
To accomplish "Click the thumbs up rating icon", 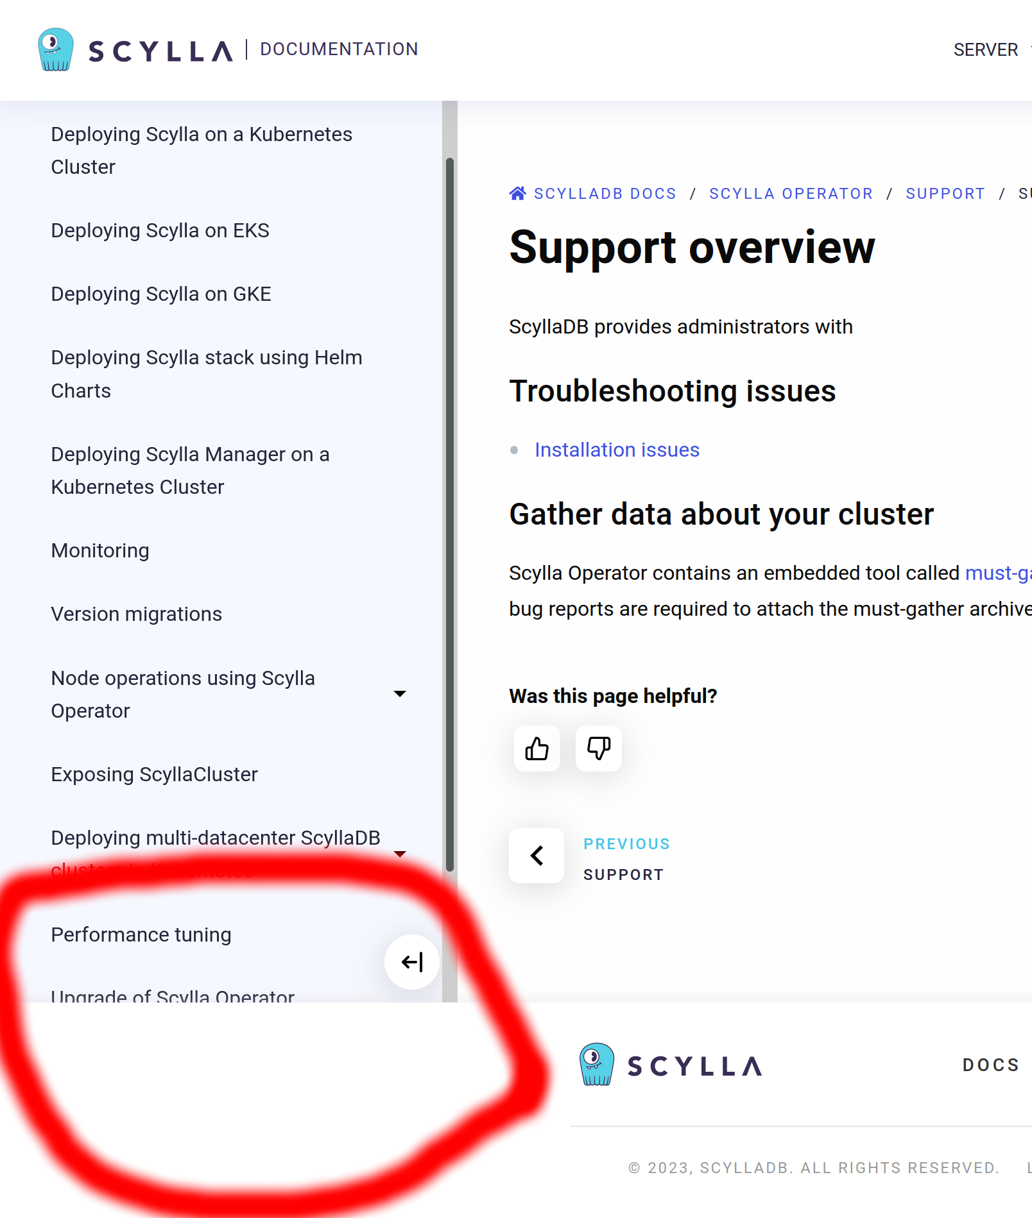I will [537, 749].
